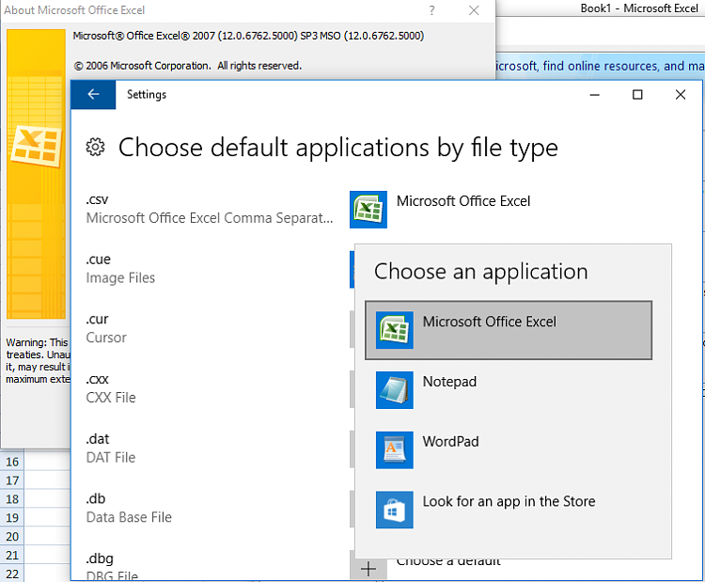Click Microsoft Office Excel label for .csv
The image size is (705, 582).
point(463,201)
